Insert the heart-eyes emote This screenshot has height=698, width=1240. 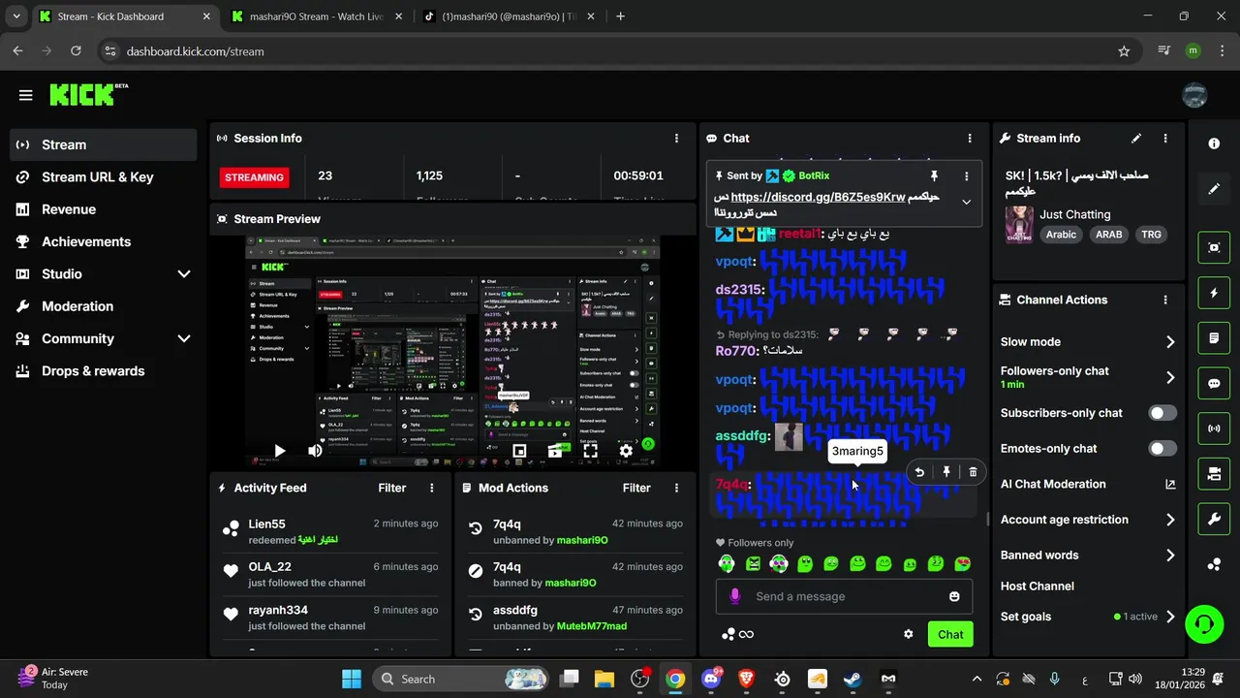(x=962, y=563)
